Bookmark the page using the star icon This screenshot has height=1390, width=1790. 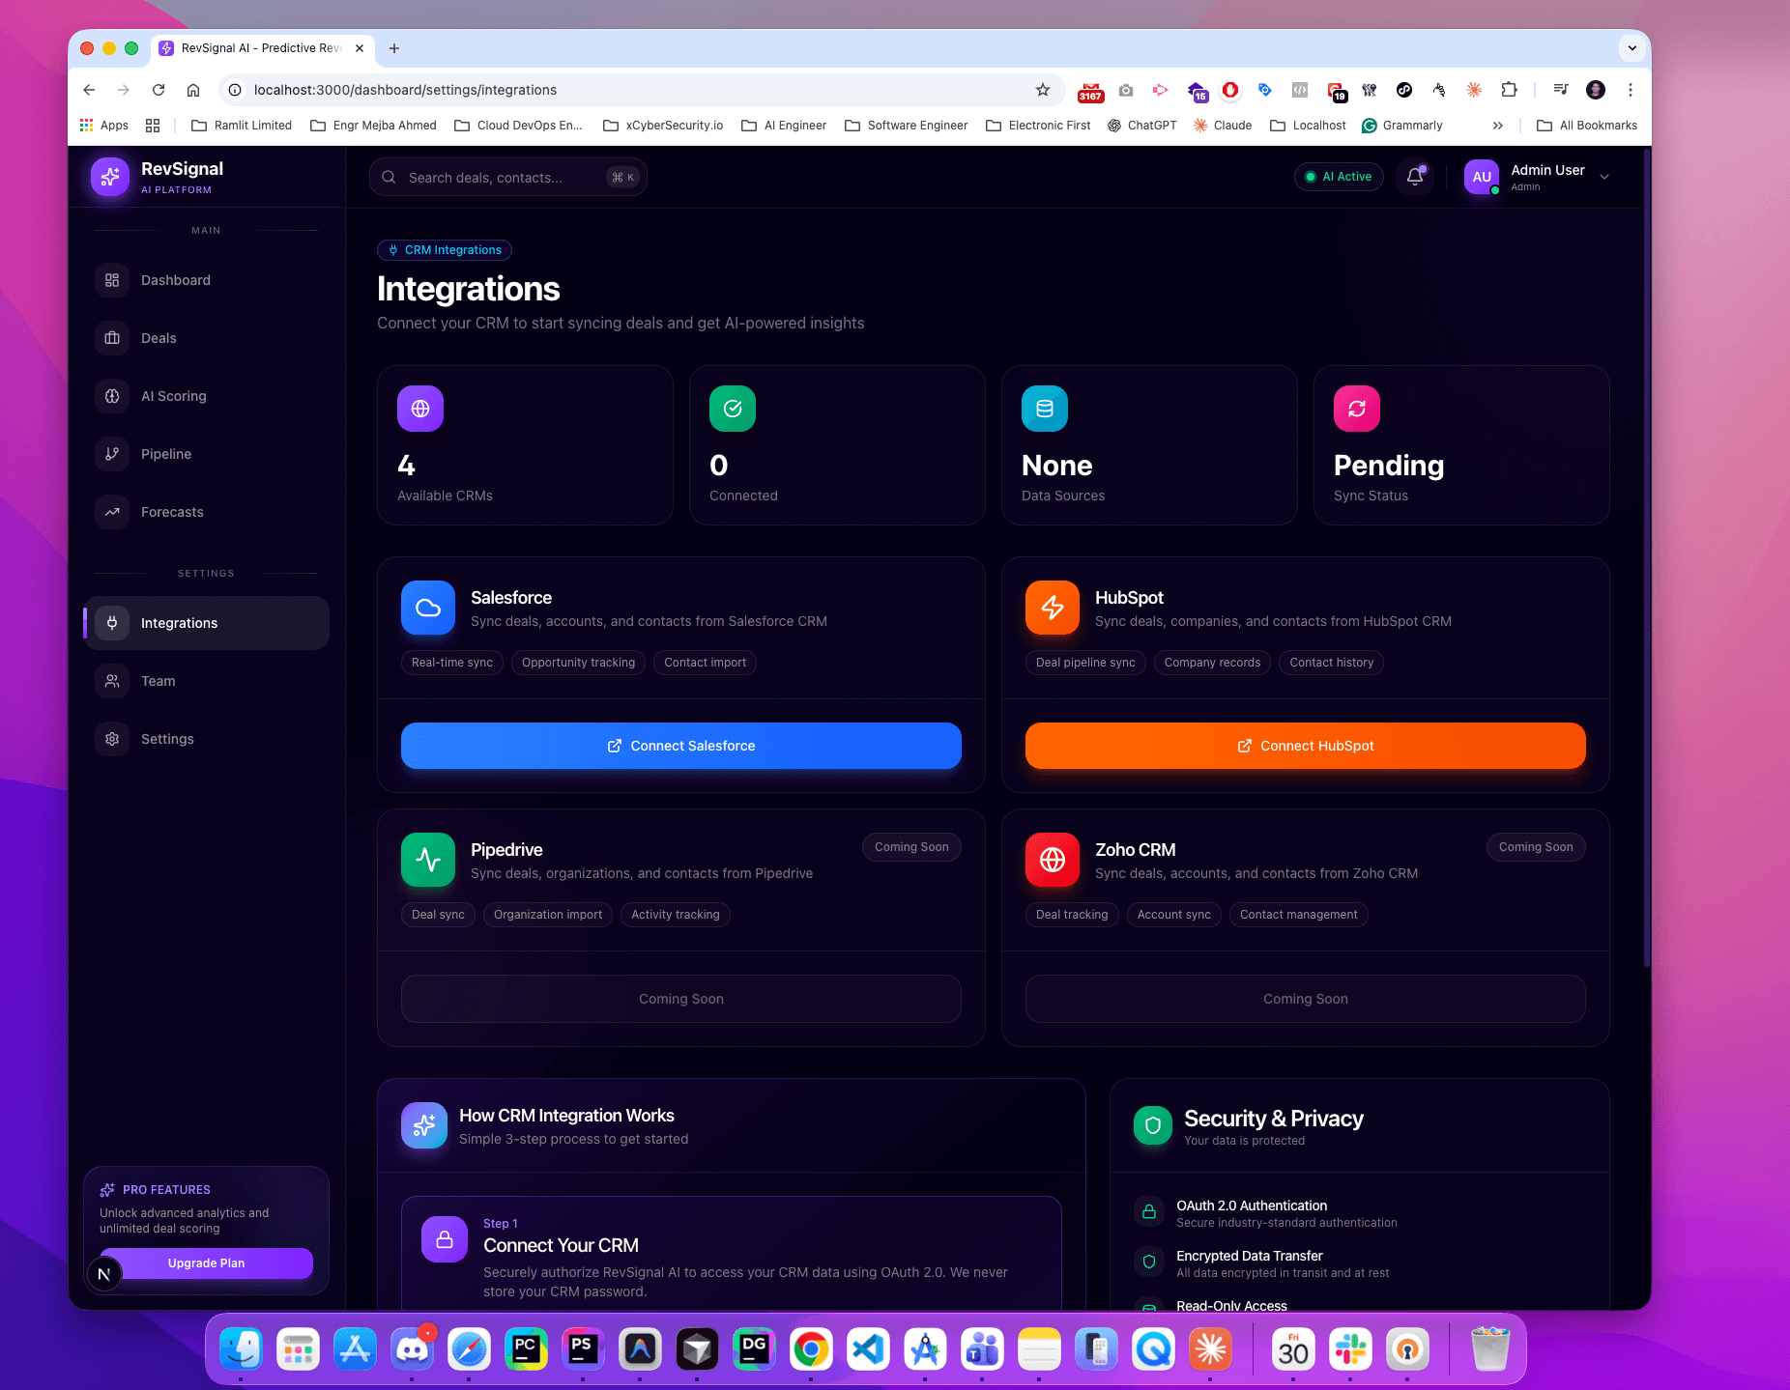click(x=1043, y=90)
